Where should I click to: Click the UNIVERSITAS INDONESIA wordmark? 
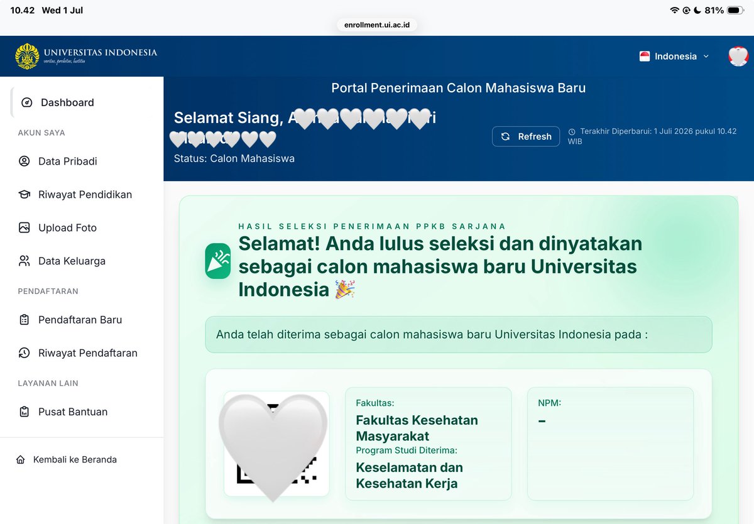101,52
